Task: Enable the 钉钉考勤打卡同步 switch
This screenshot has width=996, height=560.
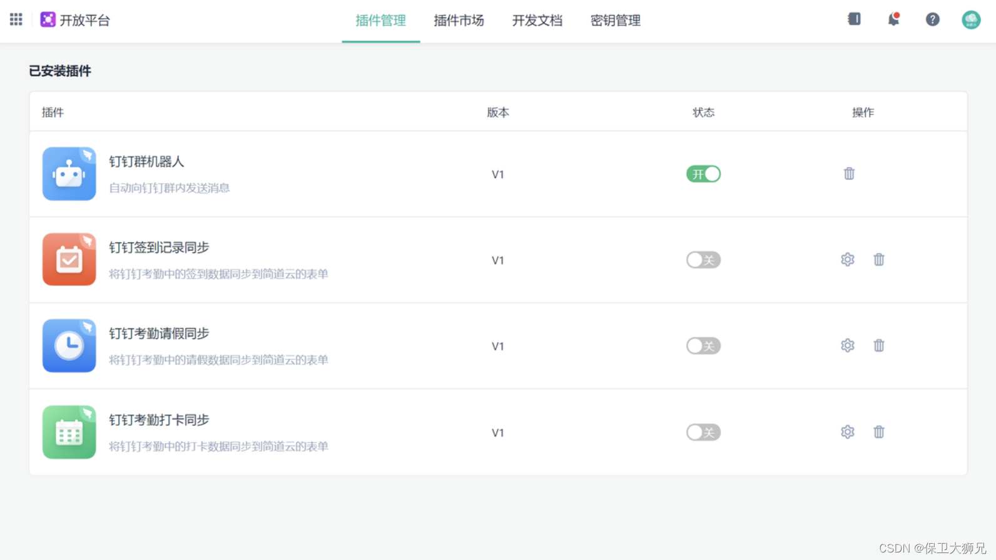Action: click(703, 432)
